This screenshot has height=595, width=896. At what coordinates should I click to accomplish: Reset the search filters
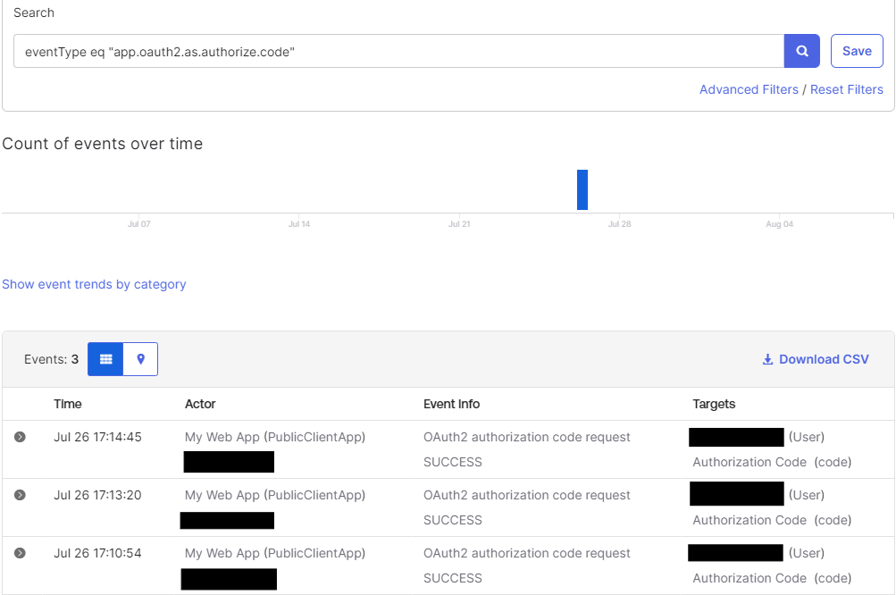click(846, 89)
